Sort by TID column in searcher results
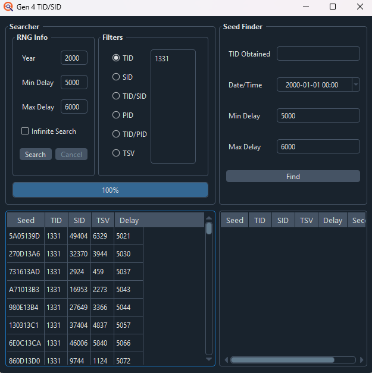This screenshot has width=372, height=373. tap(56, 220)
